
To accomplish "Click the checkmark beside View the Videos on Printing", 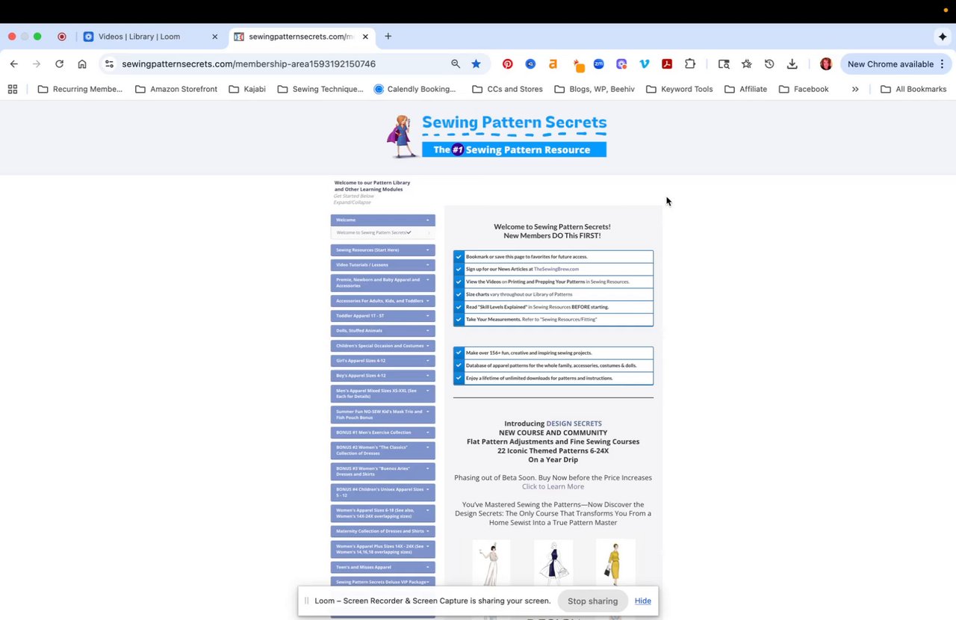I will point(459,282).
